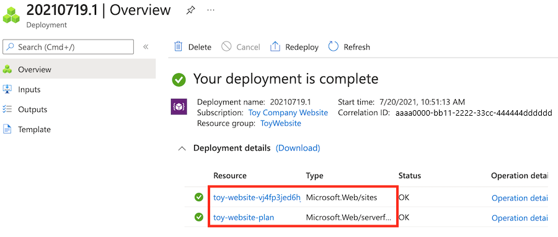
Task: Click the Delete toolbar label
Action: click(x=200, y=47)
